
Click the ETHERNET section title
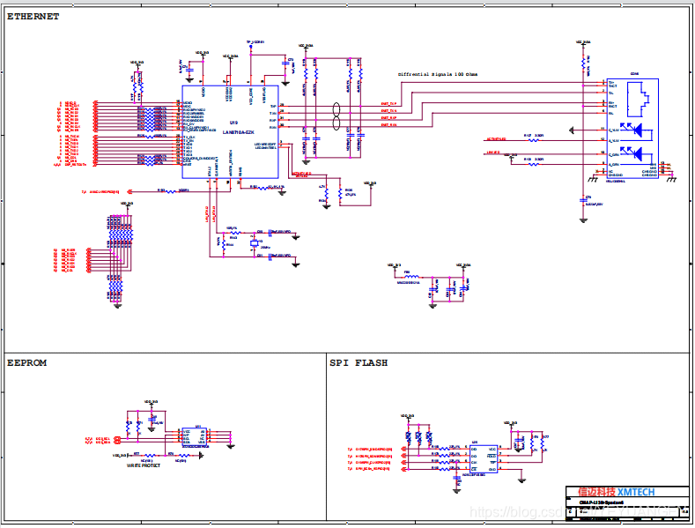coord(33,17)
